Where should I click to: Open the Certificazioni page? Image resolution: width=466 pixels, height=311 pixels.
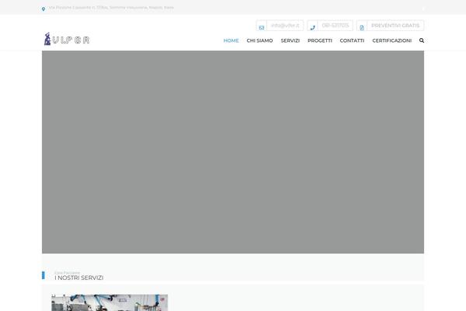tap(391, 40)
